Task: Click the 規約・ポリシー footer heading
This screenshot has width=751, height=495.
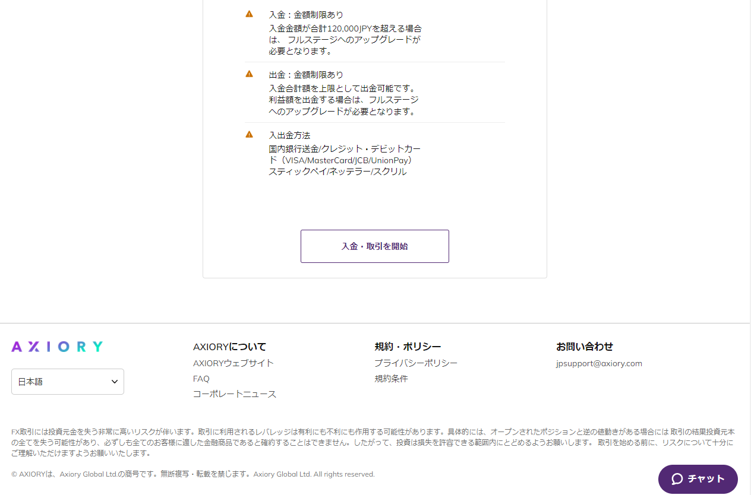Action: coord(408,347)
